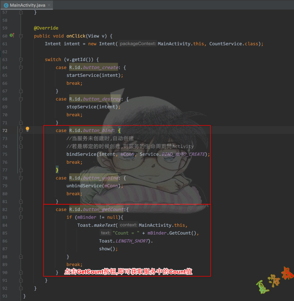Collapse the switch block on line 63

pos(21,60)
